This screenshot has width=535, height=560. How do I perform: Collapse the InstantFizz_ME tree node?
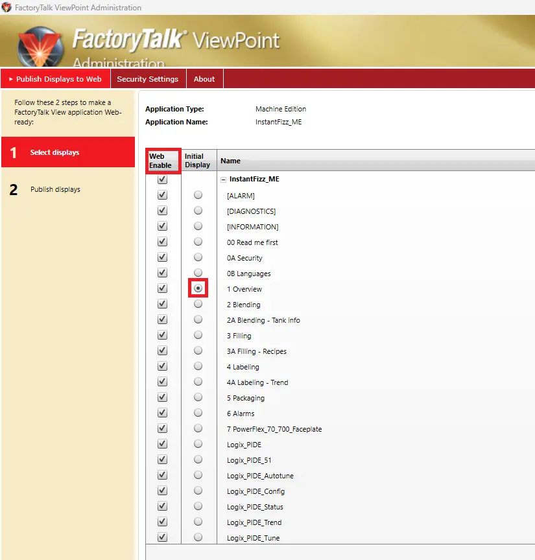coord(222,178)
